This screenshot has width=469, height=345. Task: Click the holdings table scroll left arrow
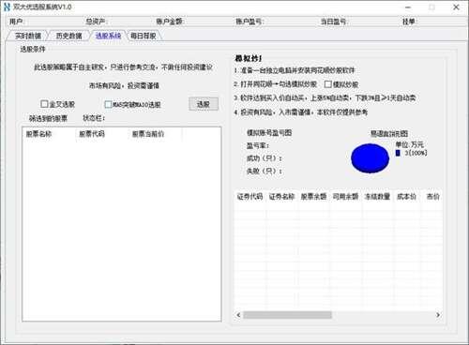(x=238, y=315)
